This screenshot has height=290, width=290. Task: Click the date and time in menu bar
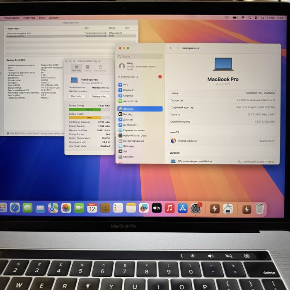272,18
